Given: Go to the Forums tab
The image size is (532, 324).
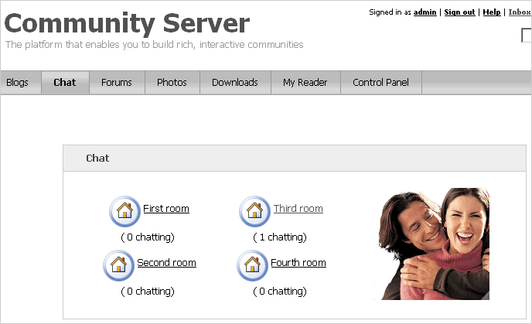Looking at the screenshot, I should click(116, 83).
